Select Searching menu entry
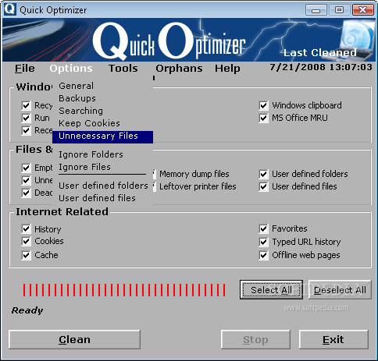 pos(102,111)
